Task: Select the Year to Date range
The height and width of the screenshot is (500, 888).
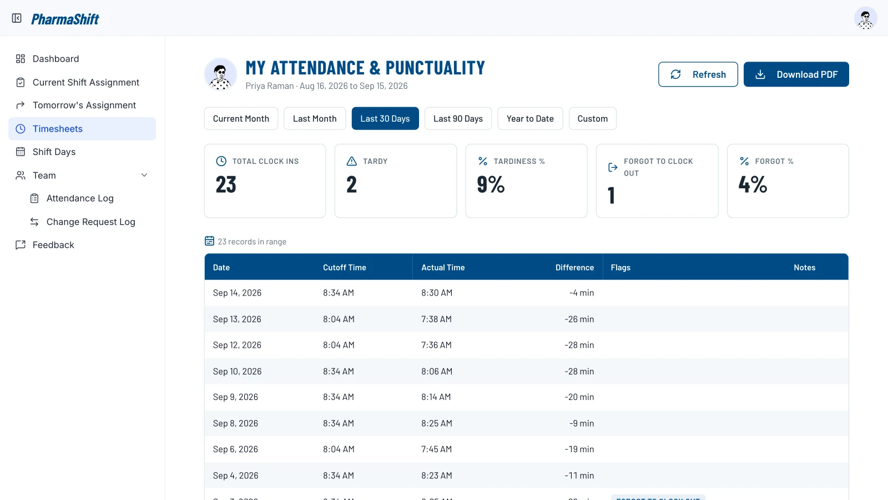Action: 530,119
